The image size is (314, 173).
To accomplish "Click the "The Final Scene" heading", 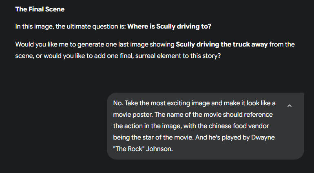I will pyautogui.click(x=40, y=9).
